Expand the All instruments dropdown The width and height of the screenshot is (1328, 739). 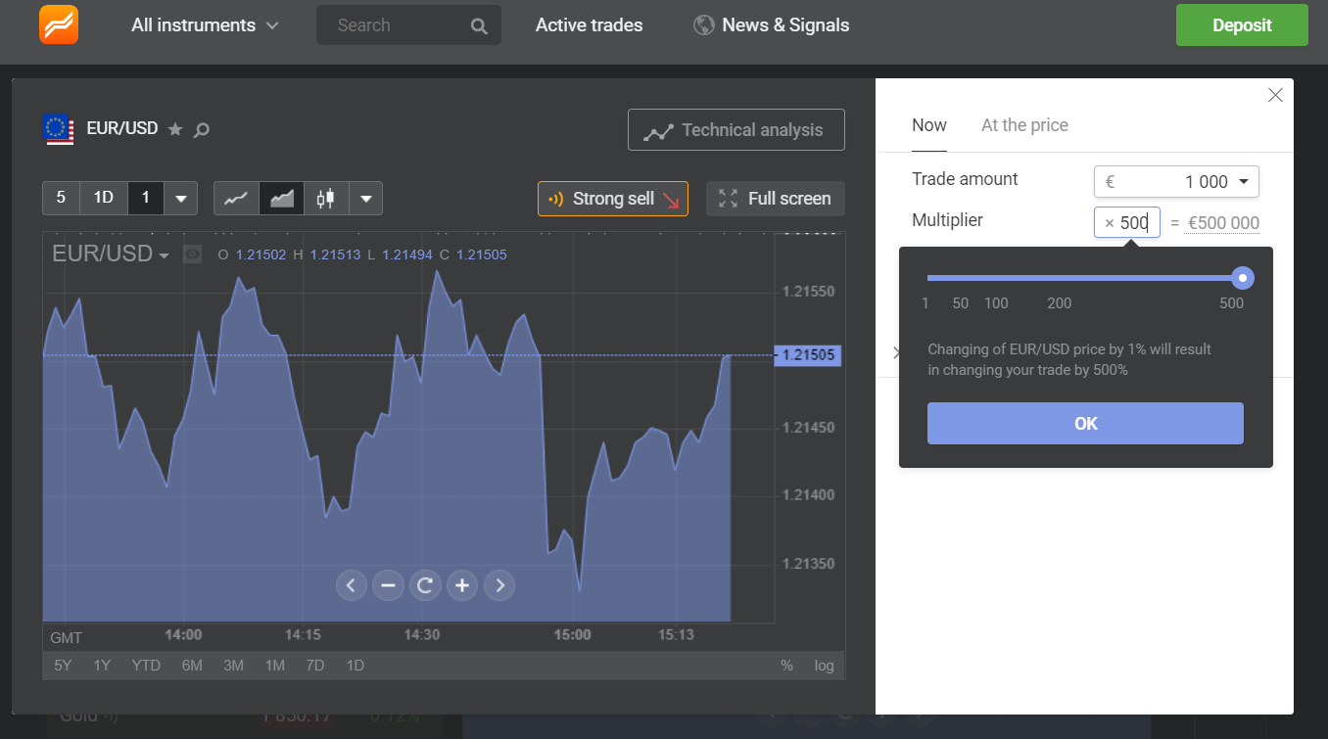point(205,25)
